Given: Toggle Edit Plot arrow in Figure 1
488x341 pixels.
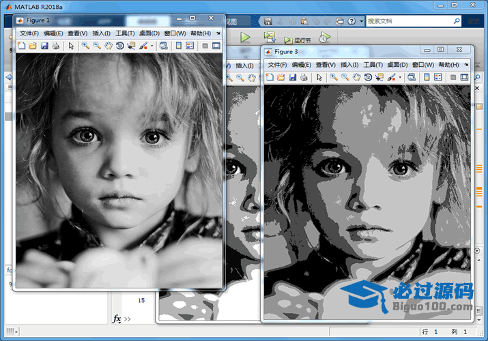Looking at the screenshot, I should 71,46.
